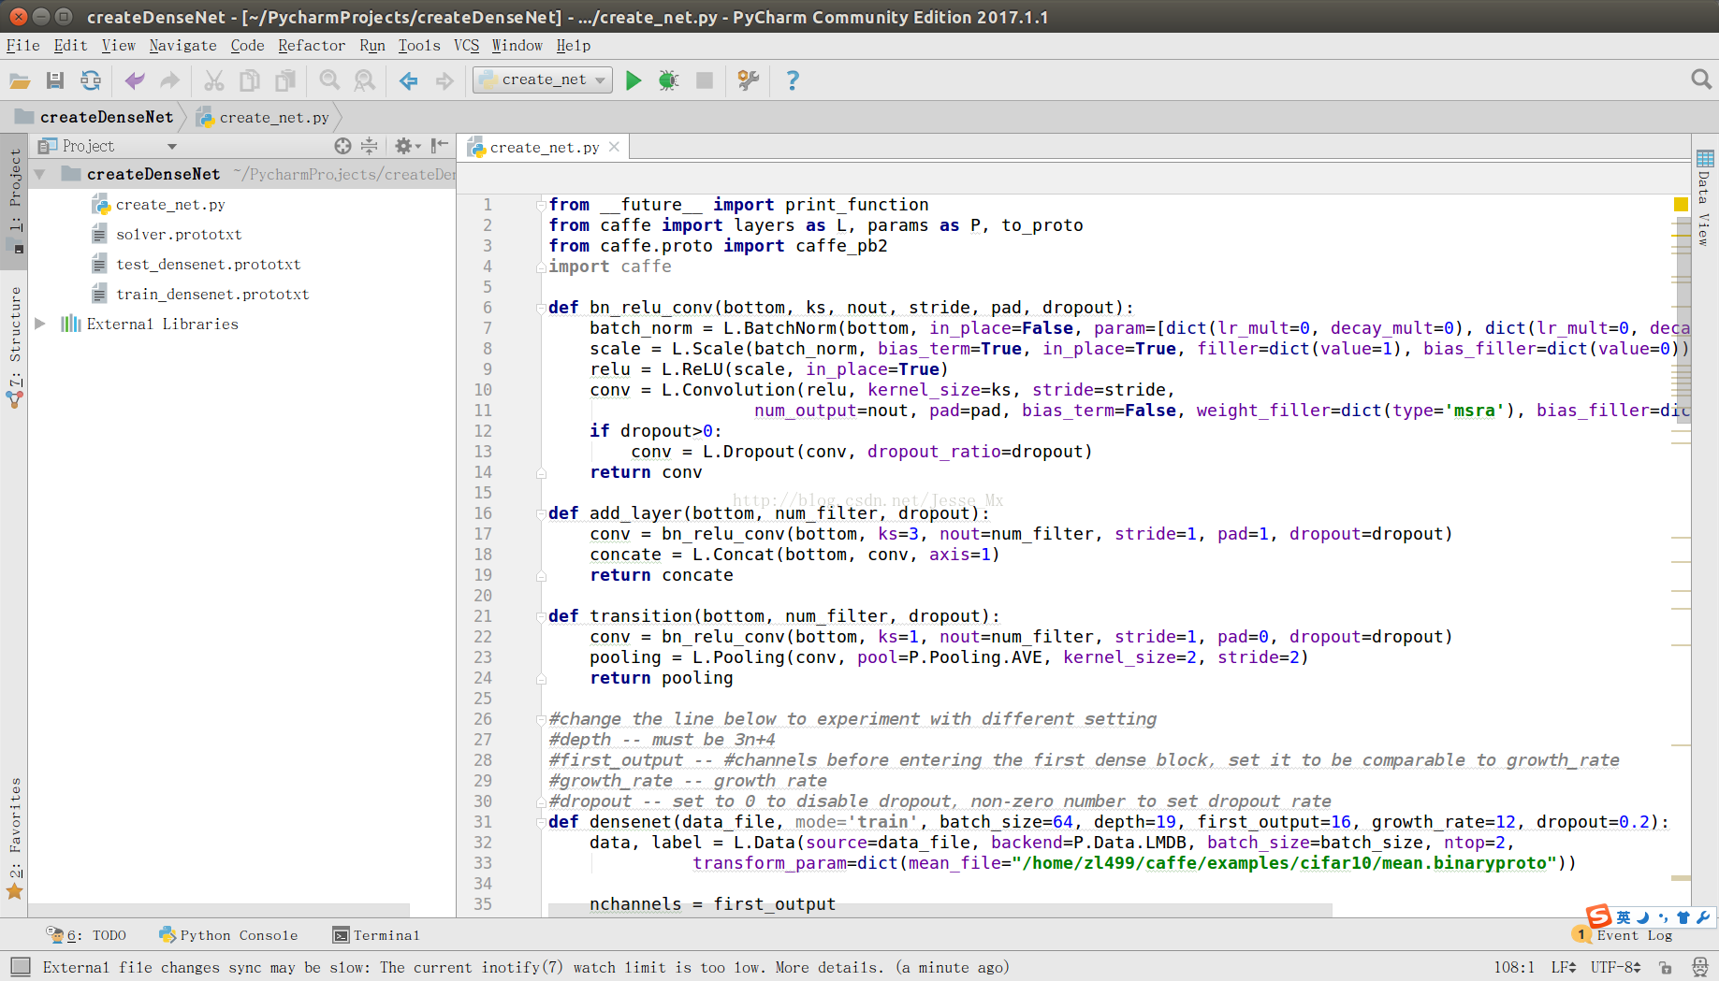Open Settings with the wrench icon
1719x981 pixels.
tap(748, 81)
